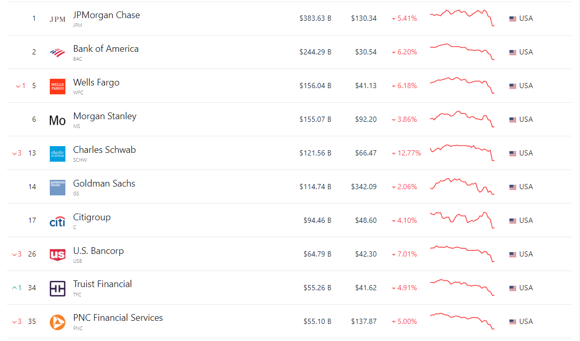
Task: Click the USA flag beside Citigroup
Action: pyautogui.click(x=512, y=220)
